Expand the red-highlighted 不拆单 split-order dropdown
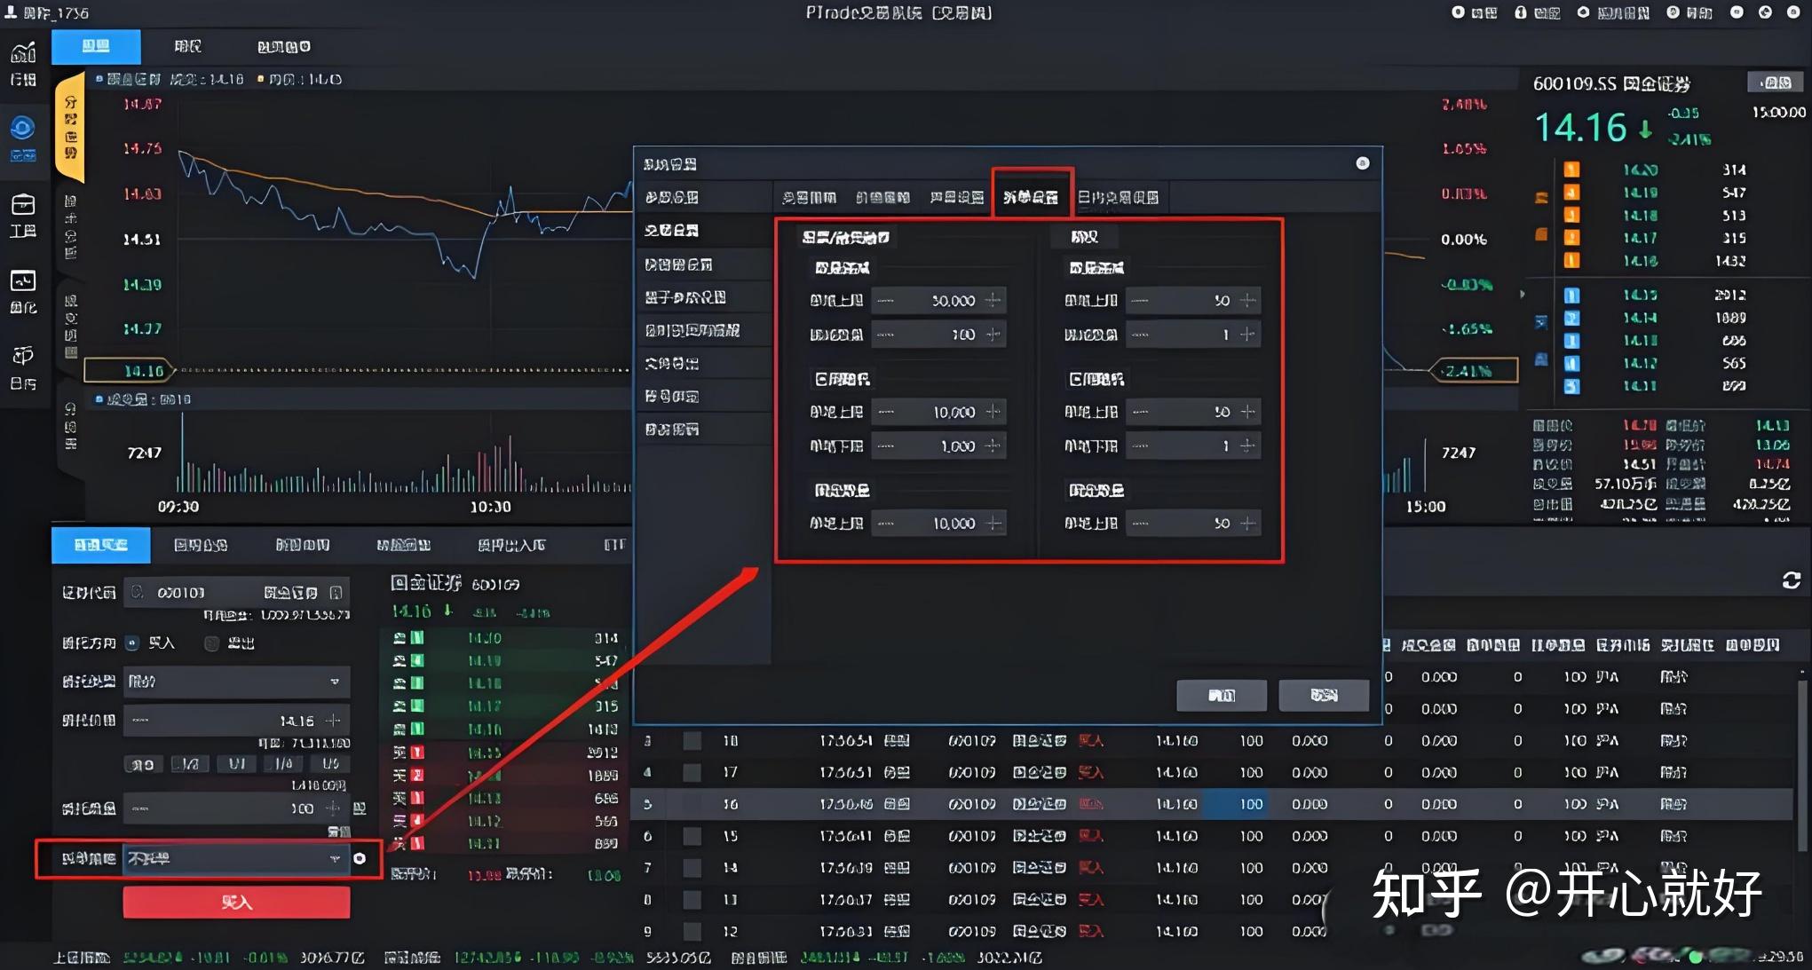Image resolution: width=1812 pixels, height=970 pixels. 236,858
